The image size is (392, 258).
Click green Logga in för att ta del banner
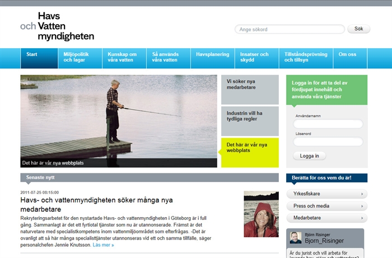tap(326, 90)
